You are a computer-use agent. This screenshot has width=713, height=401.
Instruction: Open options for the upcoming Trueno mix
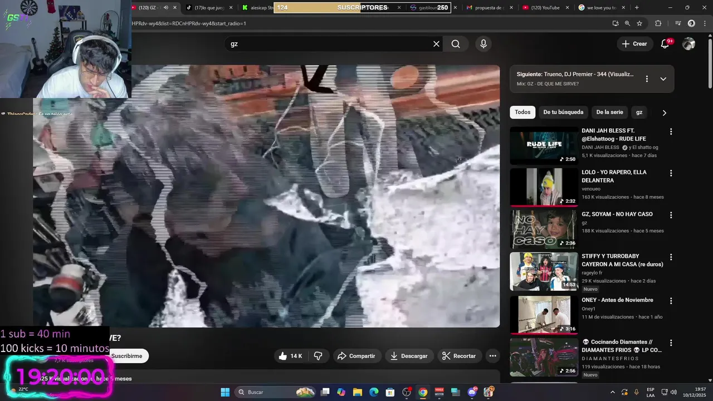tap(647, 79)
